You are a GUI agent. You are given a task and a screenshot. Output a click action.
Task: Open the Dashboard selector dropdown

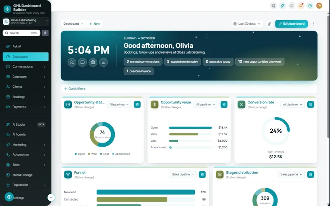click(x=73, y=24)
